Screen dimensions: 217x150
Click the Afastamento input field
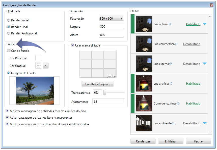pyautogui.click(x=109, y=102)
